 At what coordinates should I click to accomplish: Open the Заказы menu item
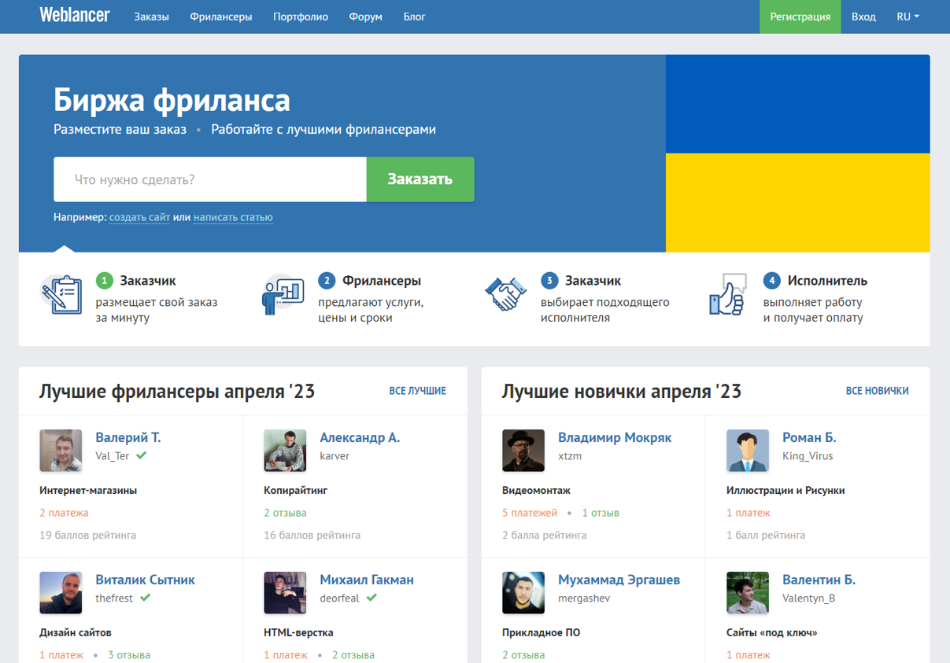click(151, 17)
